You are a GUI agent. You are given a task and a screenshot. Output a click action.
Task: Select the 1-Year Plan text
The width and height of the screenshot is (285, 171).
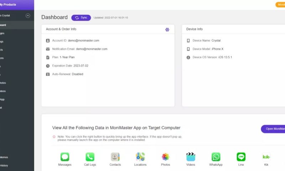tap(67, 57)
